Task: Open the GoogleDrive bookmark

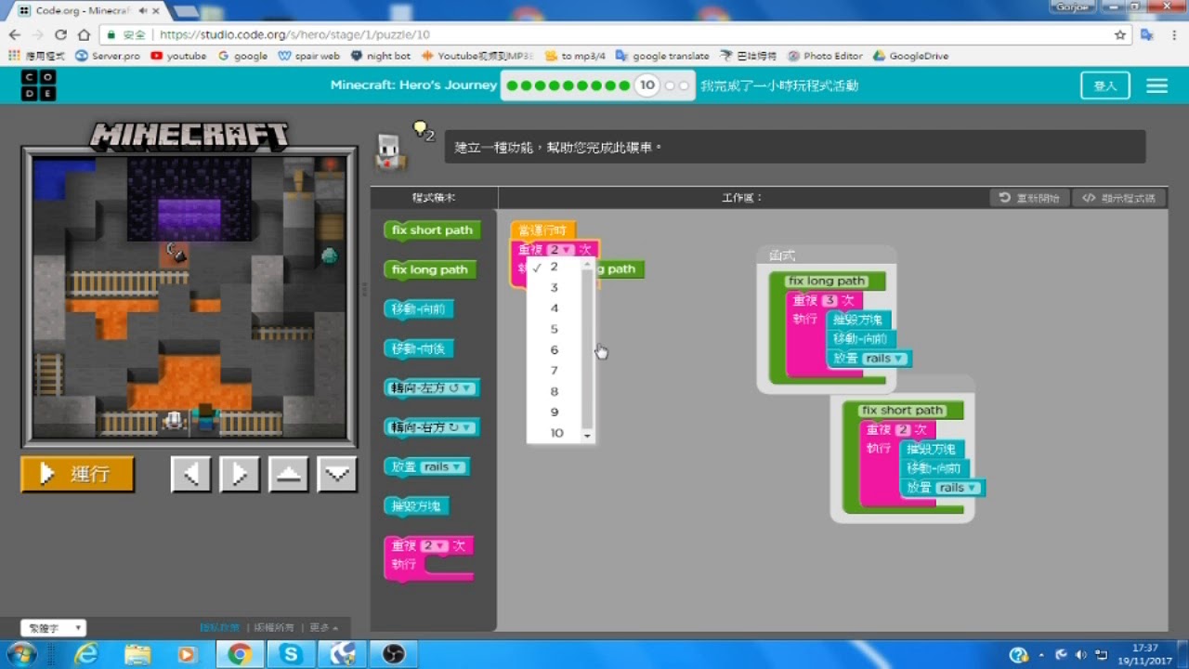Action: tap(910, 56)
